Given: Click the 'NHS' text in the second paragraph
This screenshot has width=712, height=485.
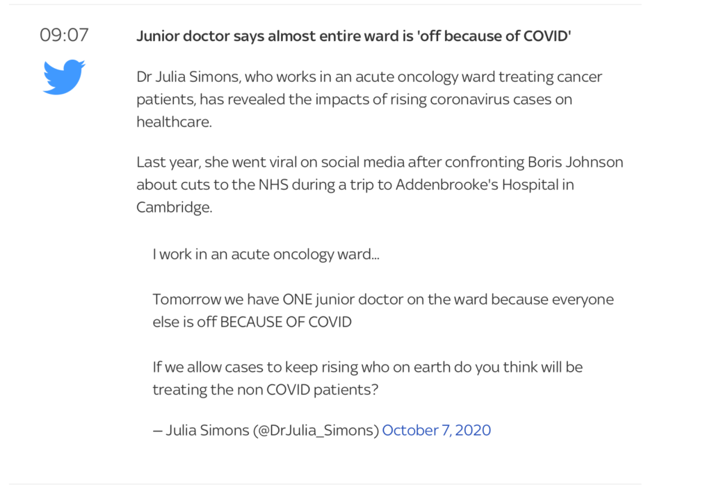Looking at the screenshot, I should [x=273, y=185].
